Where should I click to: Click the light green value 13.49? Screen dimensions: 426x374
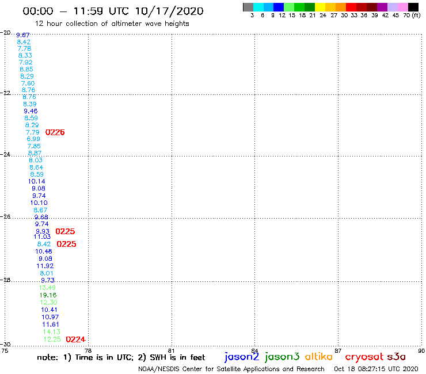47,288
